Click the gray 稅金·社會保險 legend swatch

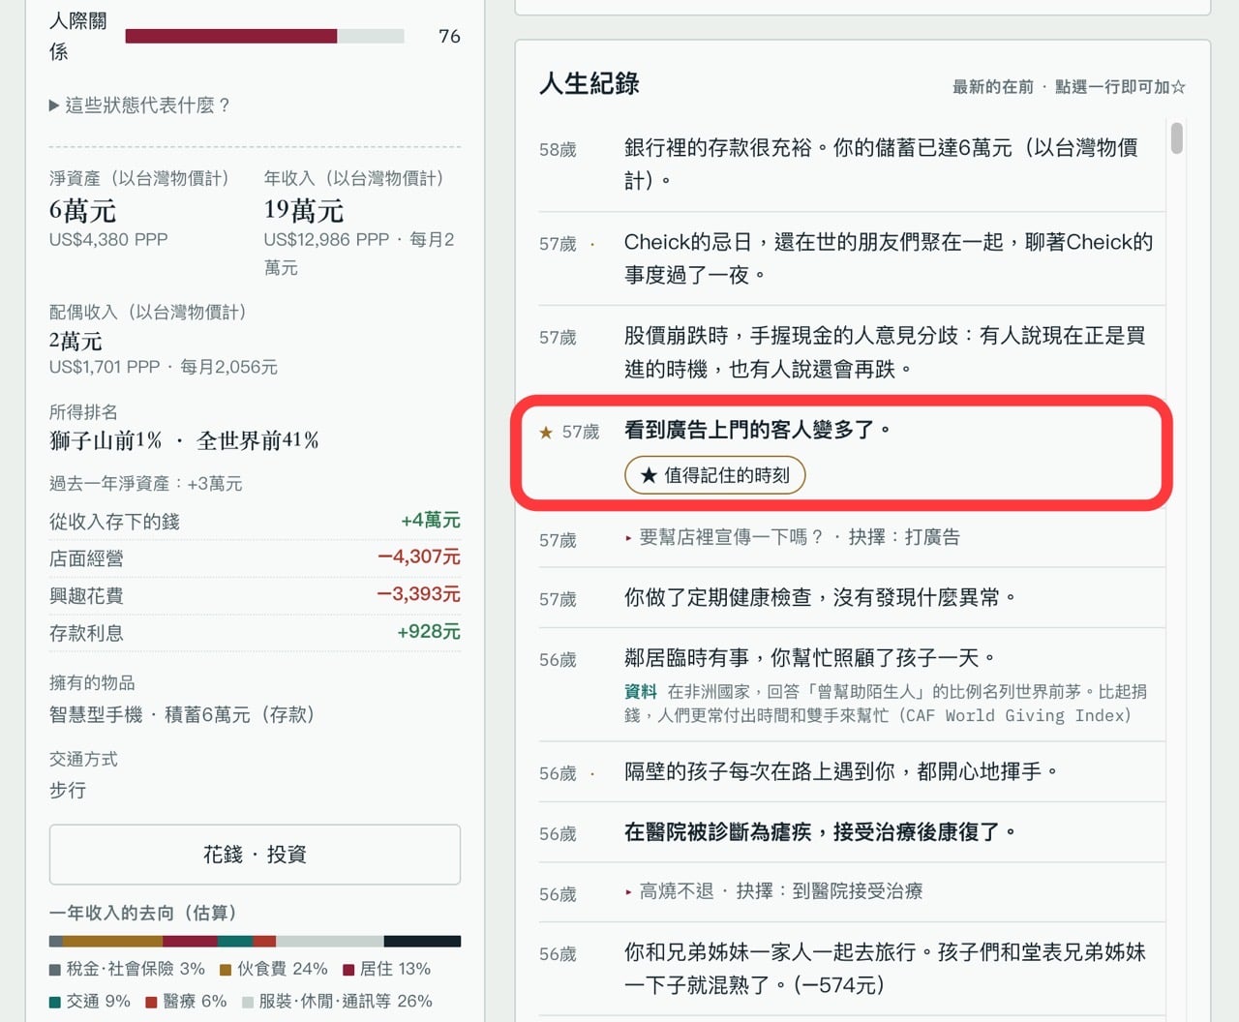(x=55, y=970)
